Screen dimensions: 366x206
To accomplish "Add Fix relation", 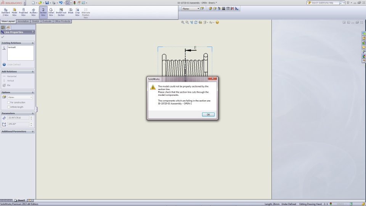I will click(x=6, y=85).
